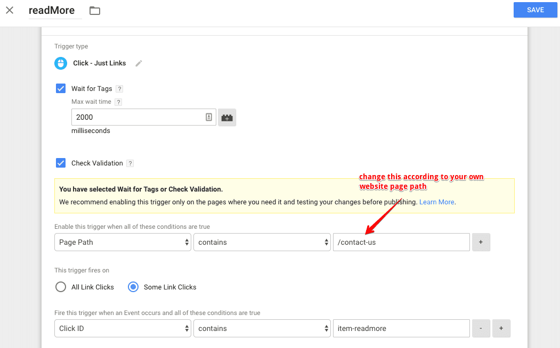Select the Some Link Clicks radio option
Image resolution: width=560 pixels, height=348 pixels.
point(133,287)
